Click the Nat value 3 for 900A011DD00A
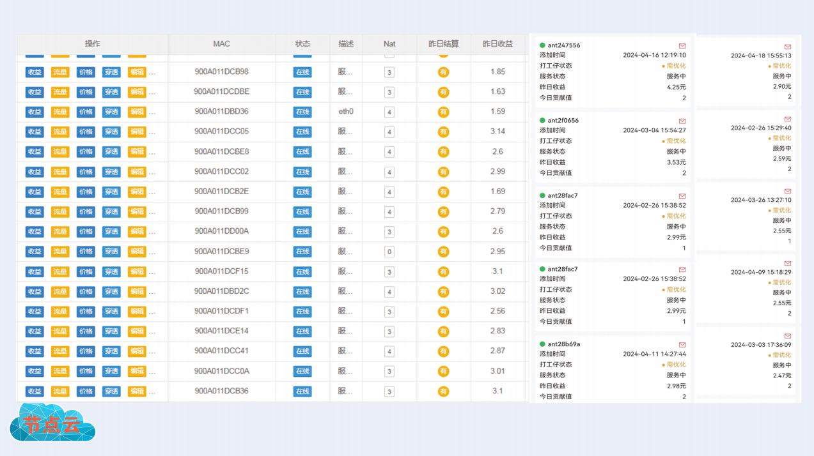 tap(389, 232)
